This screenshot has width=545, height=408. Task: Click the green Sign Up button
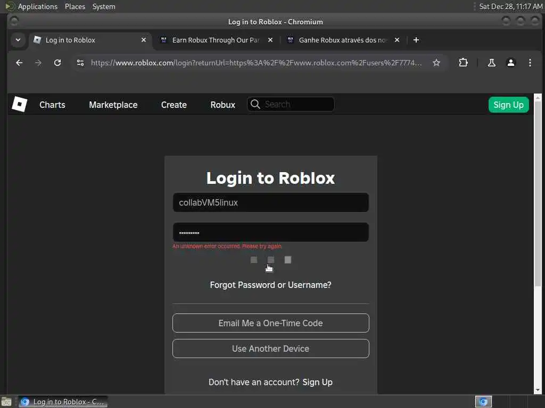508,105
